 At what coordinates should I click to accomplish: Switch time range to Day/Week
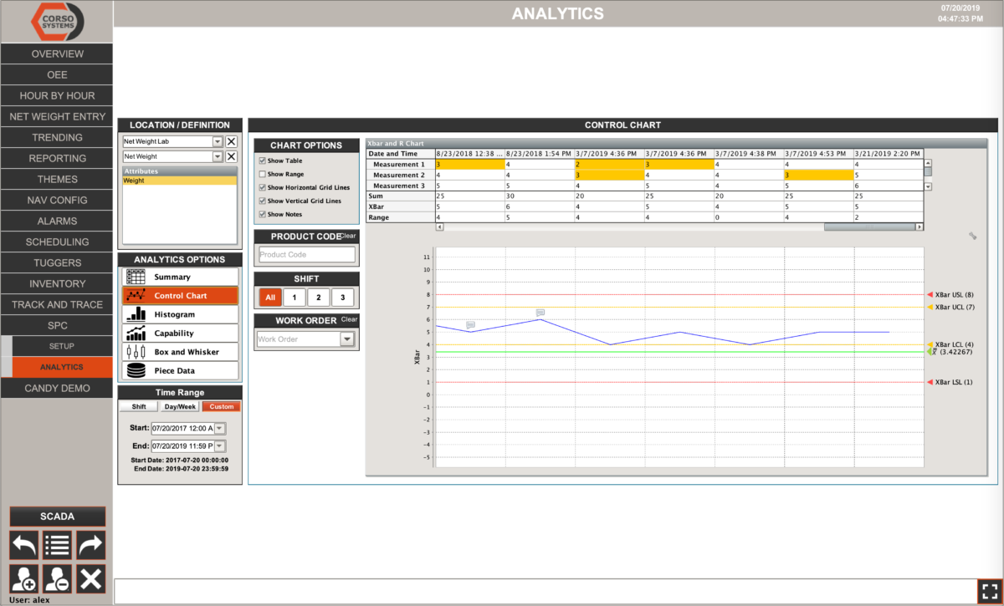click(179, 405)
